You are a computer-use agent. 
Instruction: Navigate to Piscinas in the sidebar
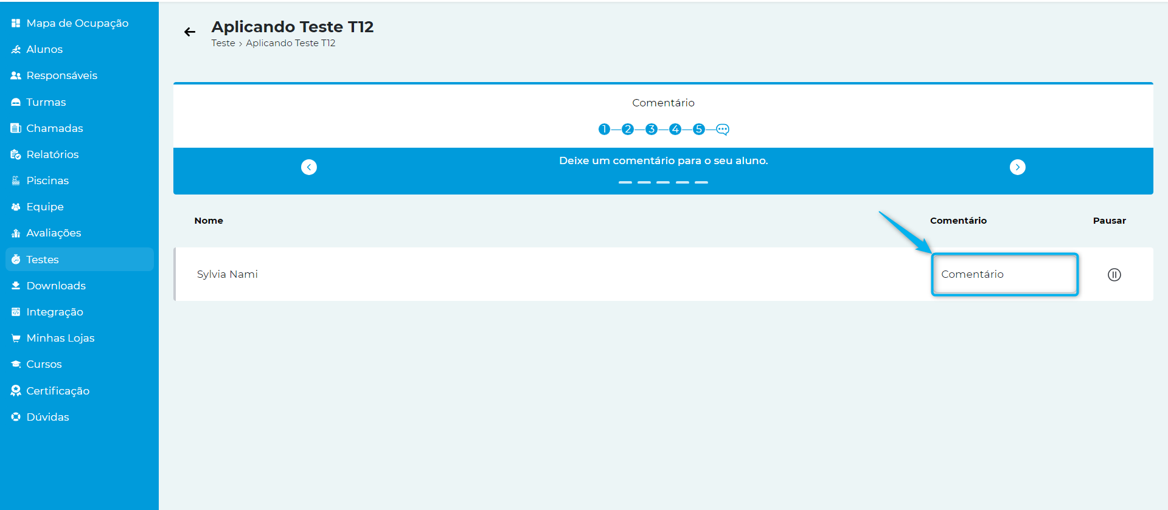[x=79, y=181]
